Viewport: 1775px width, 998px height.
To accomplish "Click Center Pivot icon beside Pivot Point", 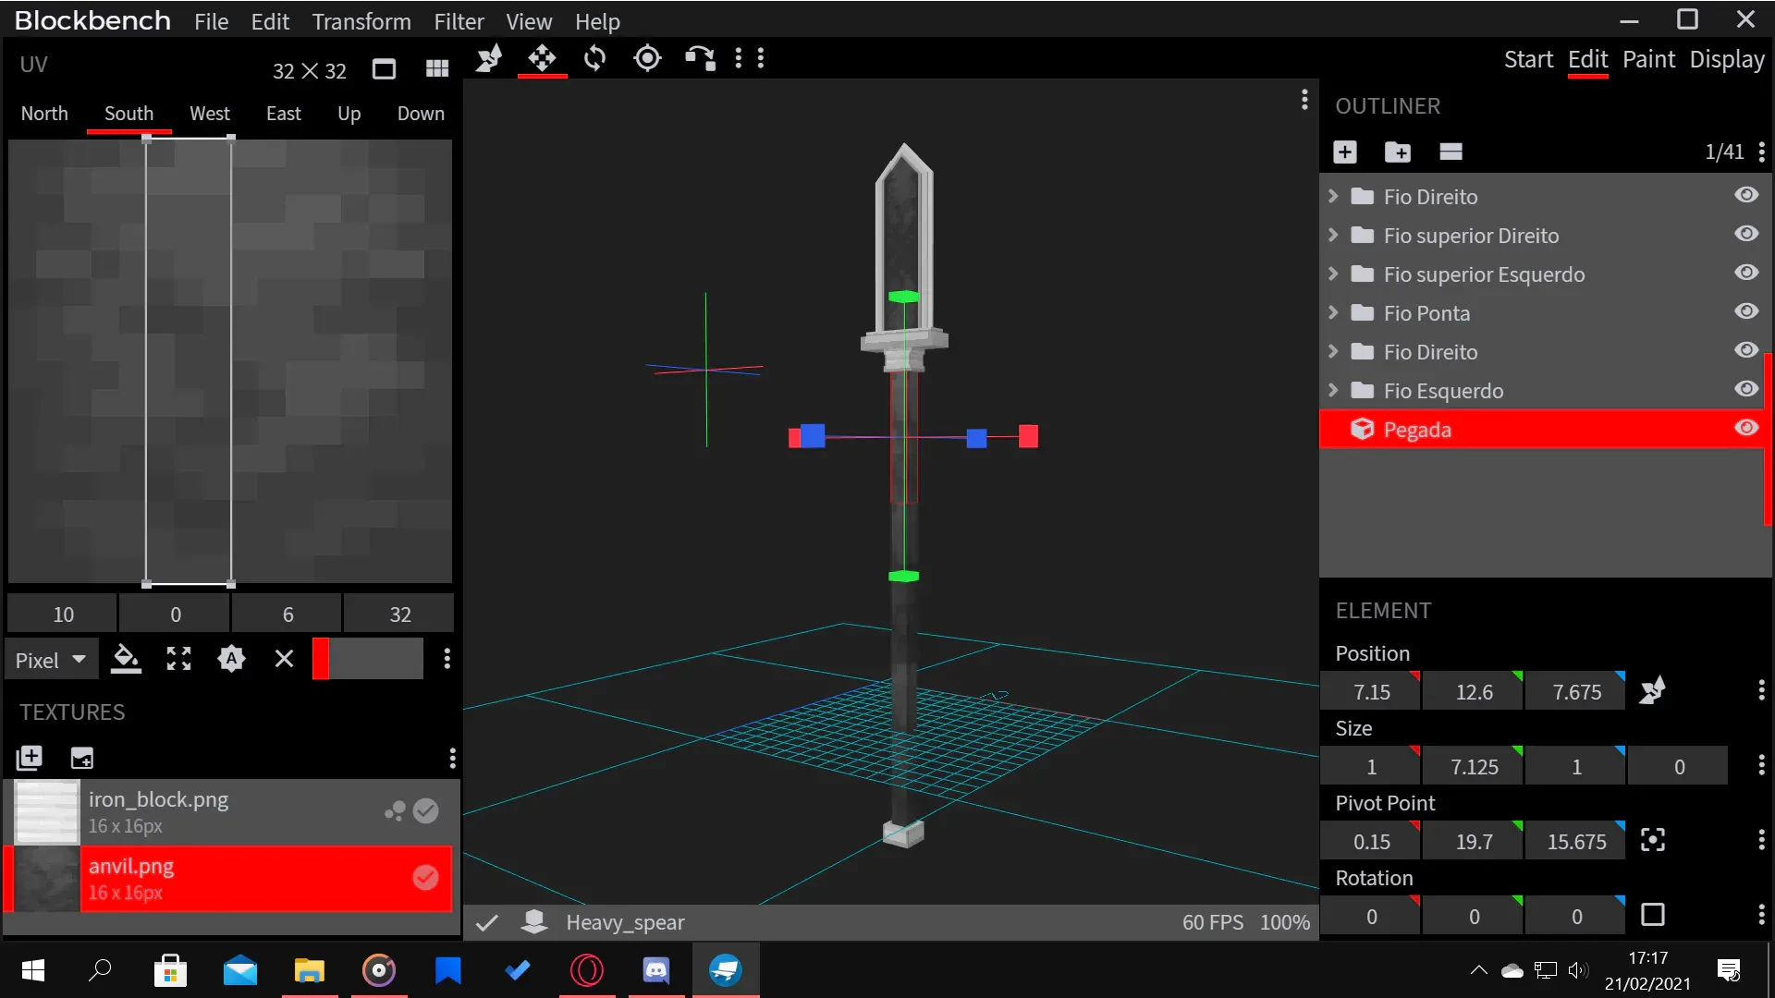I will pos(1652,840).
